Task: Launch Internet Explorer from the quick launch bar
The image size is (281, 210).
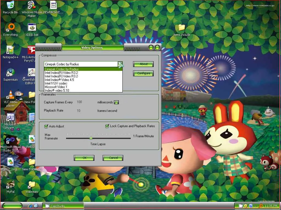Action: tap(30, 206)
